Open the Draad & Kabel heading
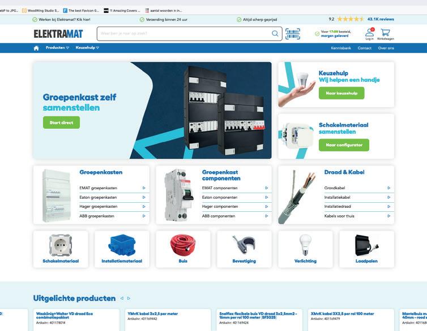Screen dimensions: 427x331 [344, 172]
